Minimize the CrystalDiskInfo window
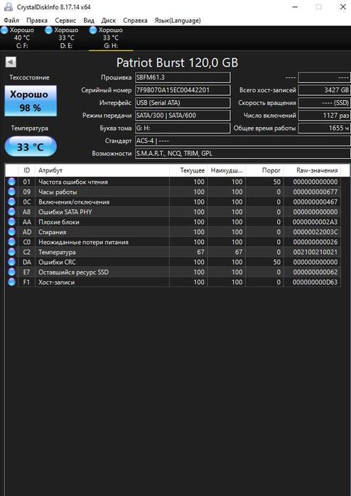Screen dimensions: 351x496 click(x=295, y=6)
